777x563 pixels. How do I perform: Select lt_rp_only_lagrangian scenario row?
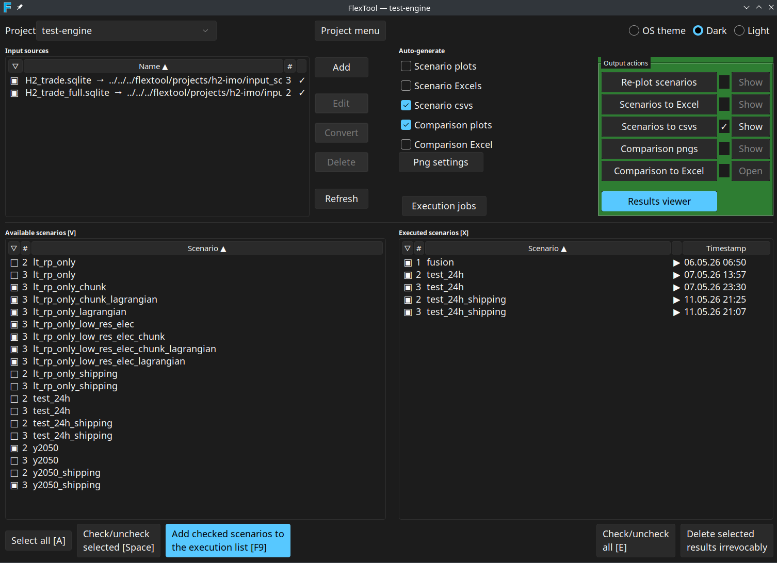[x=196, y=312]
